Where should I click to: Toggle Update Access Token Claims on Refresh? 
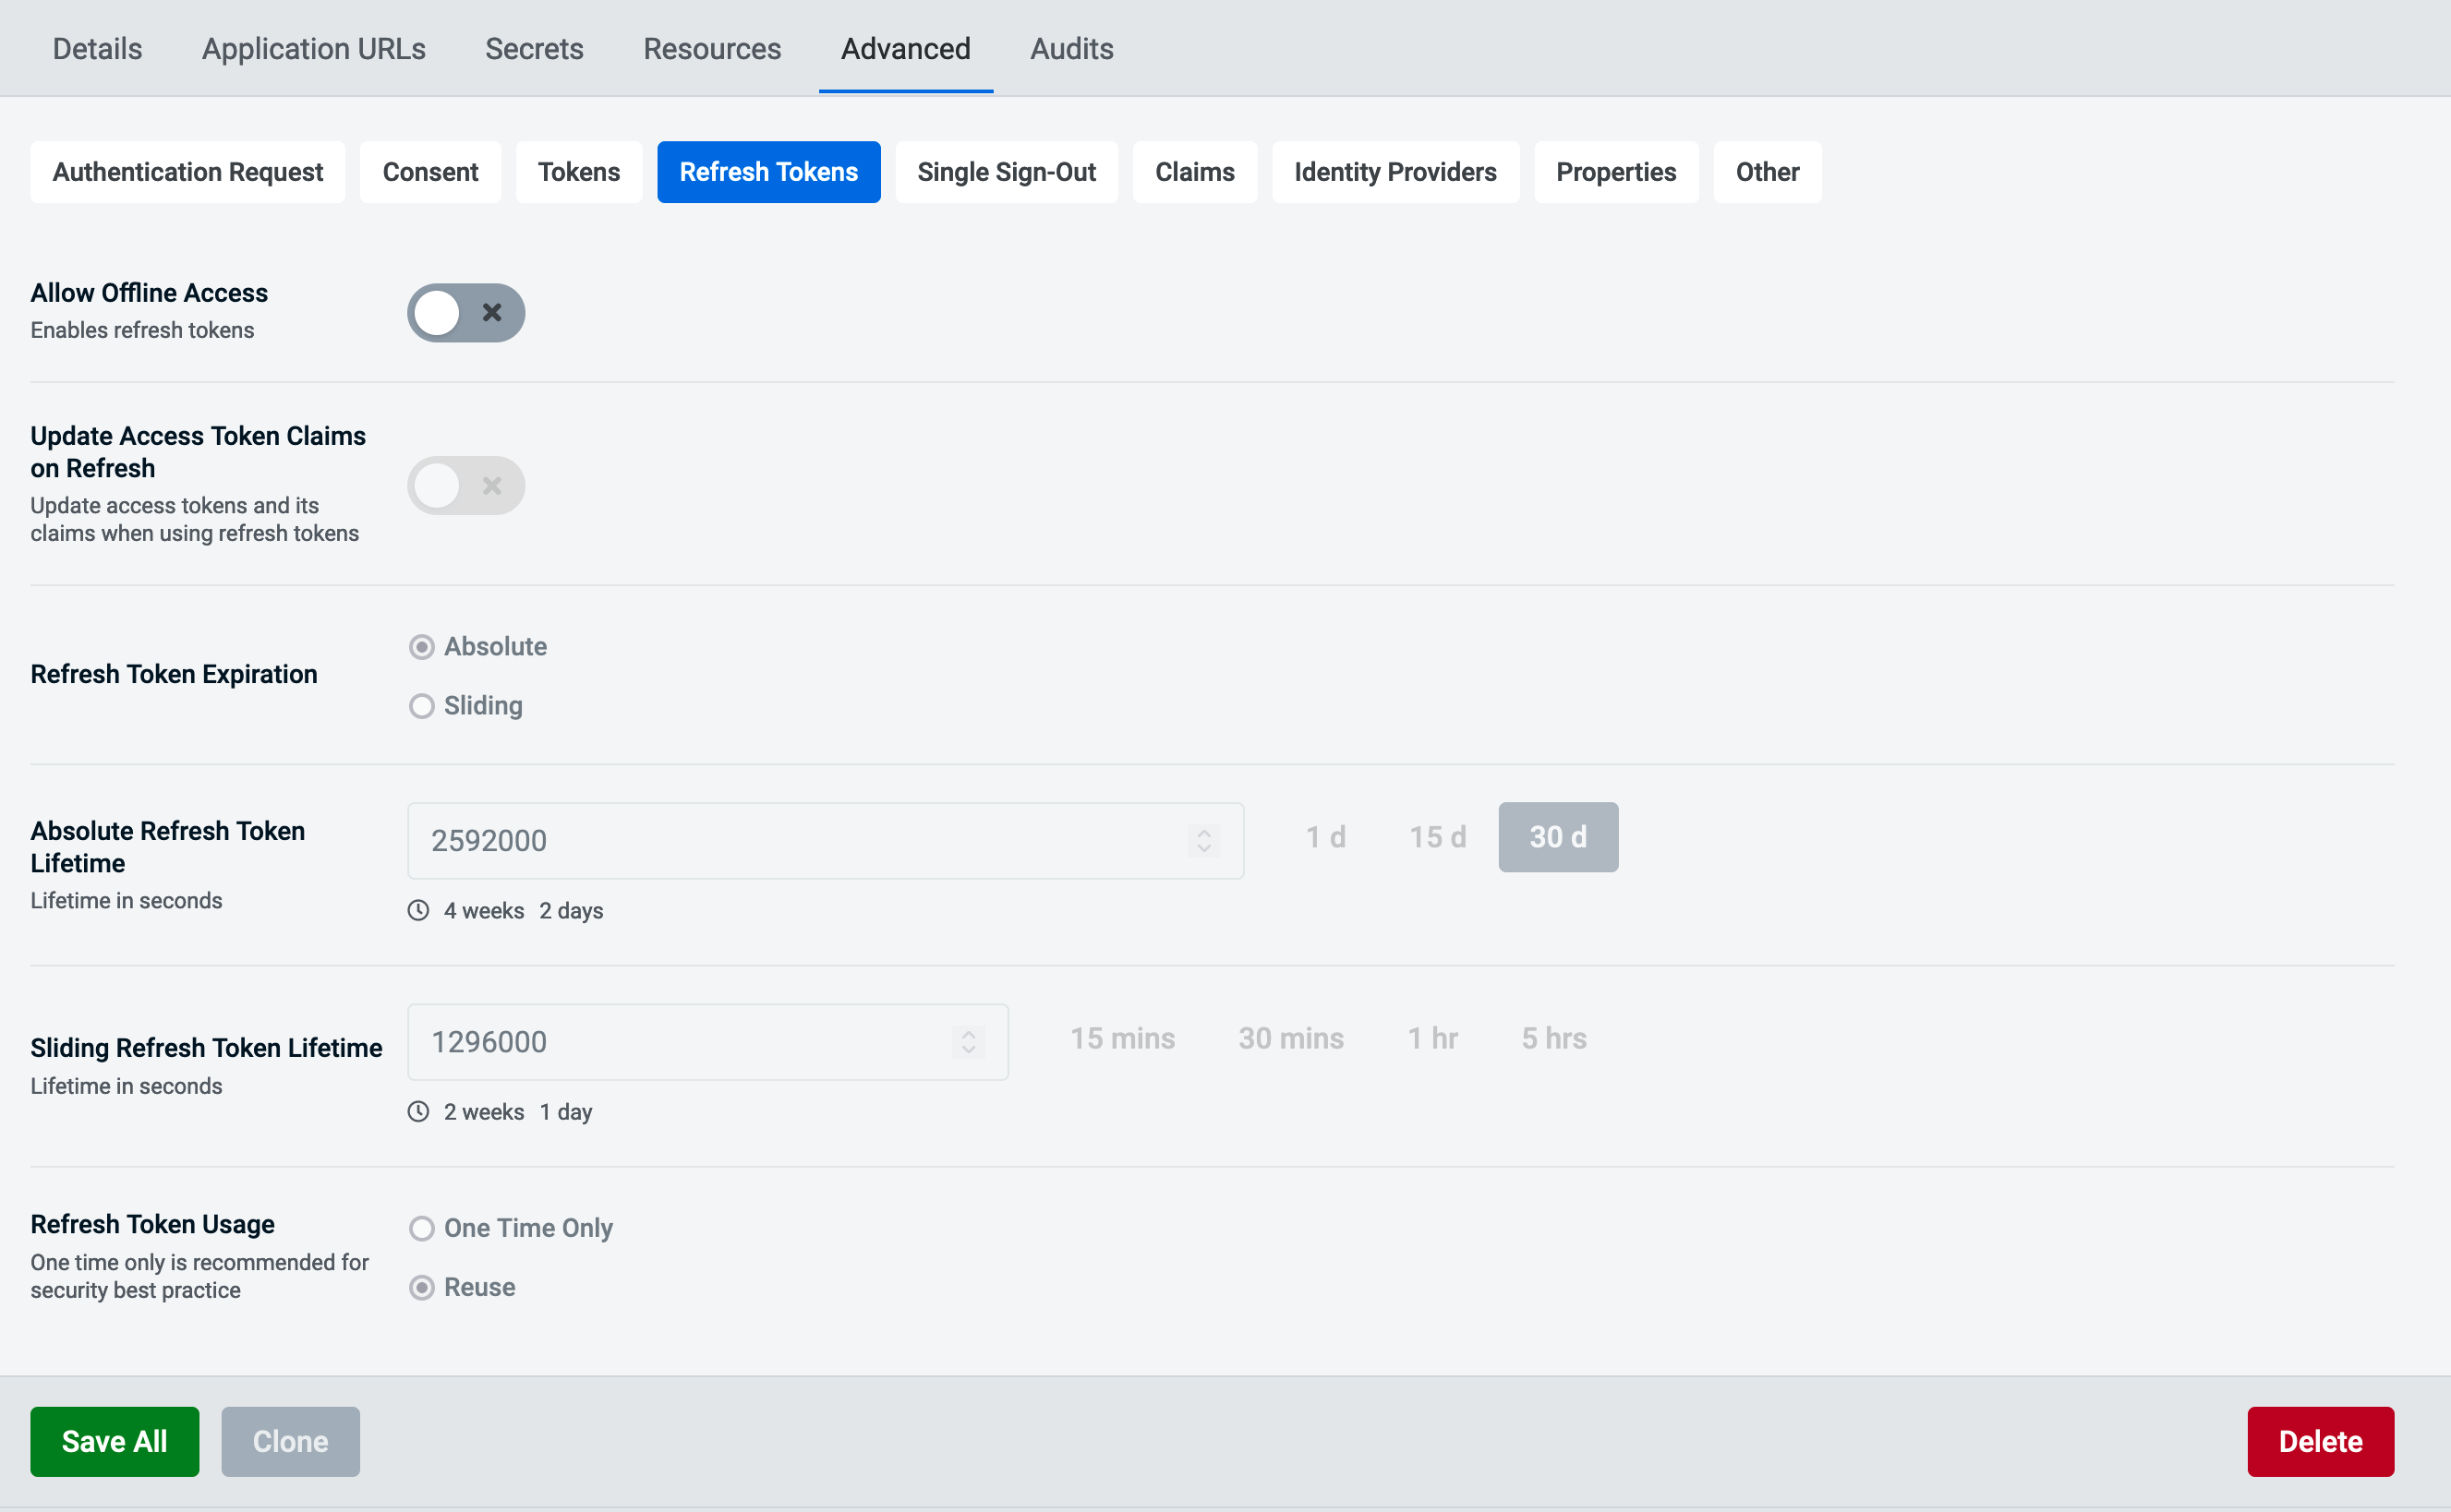tap(465, 486)
